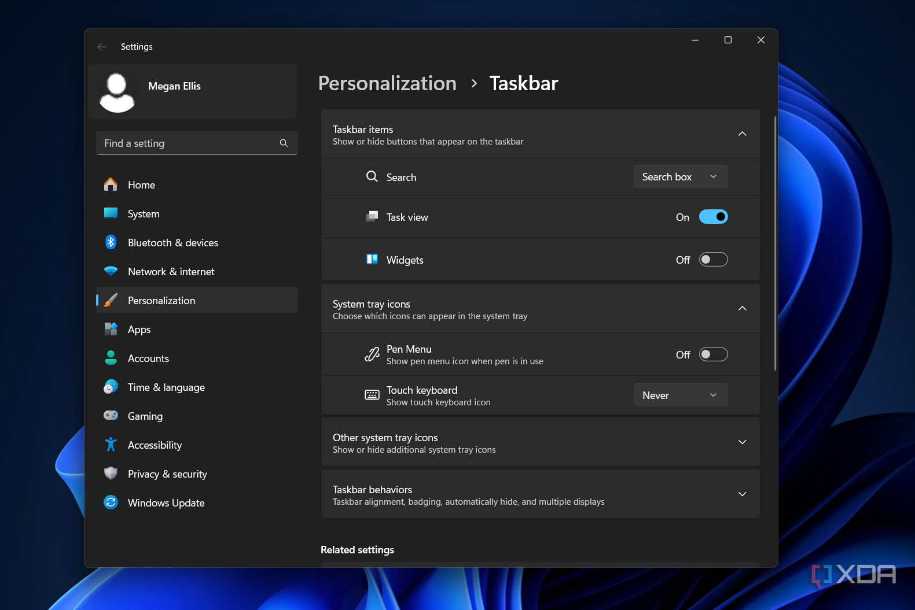Go to Bluetooth & devices settings
Screen dimensions: 915x610
coord(197,242)
